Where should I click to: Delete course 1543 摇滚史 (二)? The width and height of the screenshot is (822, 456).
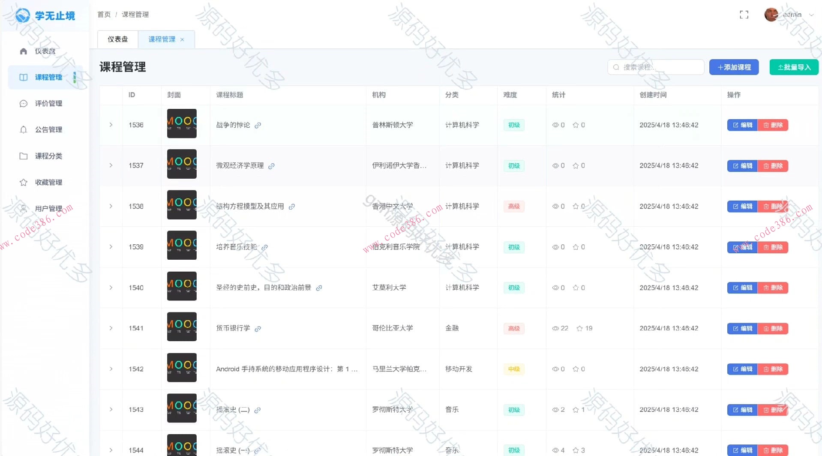pos(774,410)
